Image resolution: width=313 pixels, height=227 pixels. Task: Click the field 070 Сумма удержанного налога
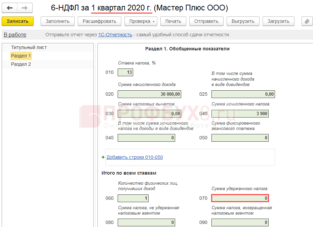click(240, 198)
